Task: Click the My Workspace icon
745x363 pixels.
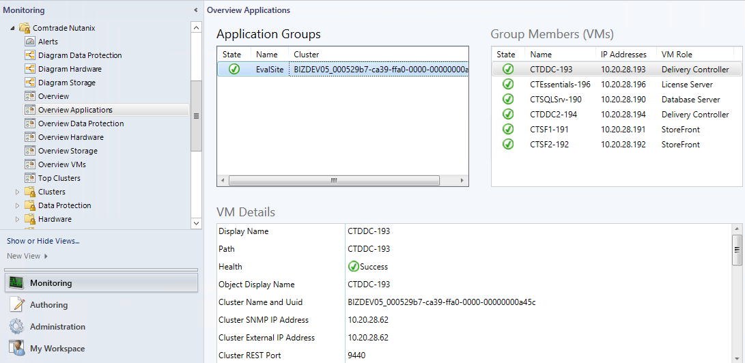Action: click(x=16, y=348)
